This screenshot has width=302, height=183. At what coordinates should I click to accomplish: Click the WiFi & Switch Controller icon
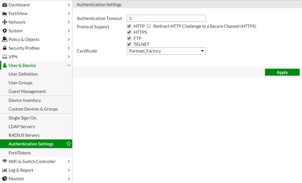(x=5, y=161)
